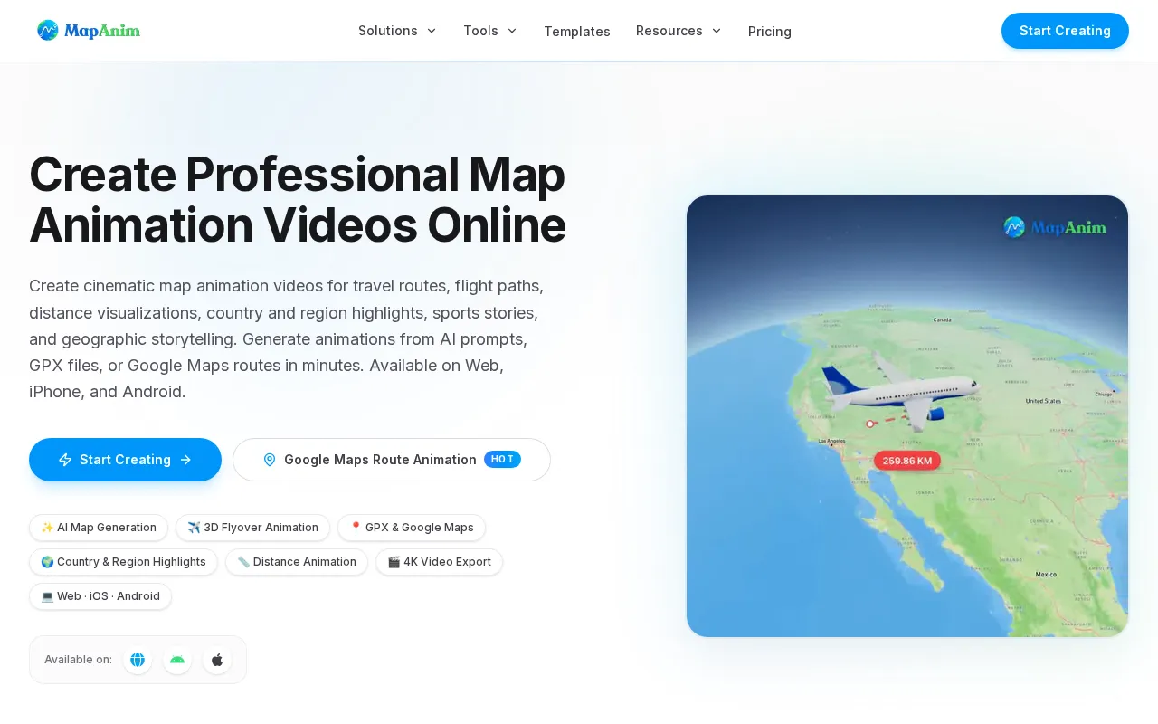Screen dimensions: 1158x724
Task: Click the map animation preview image
Action: point(907,416)
